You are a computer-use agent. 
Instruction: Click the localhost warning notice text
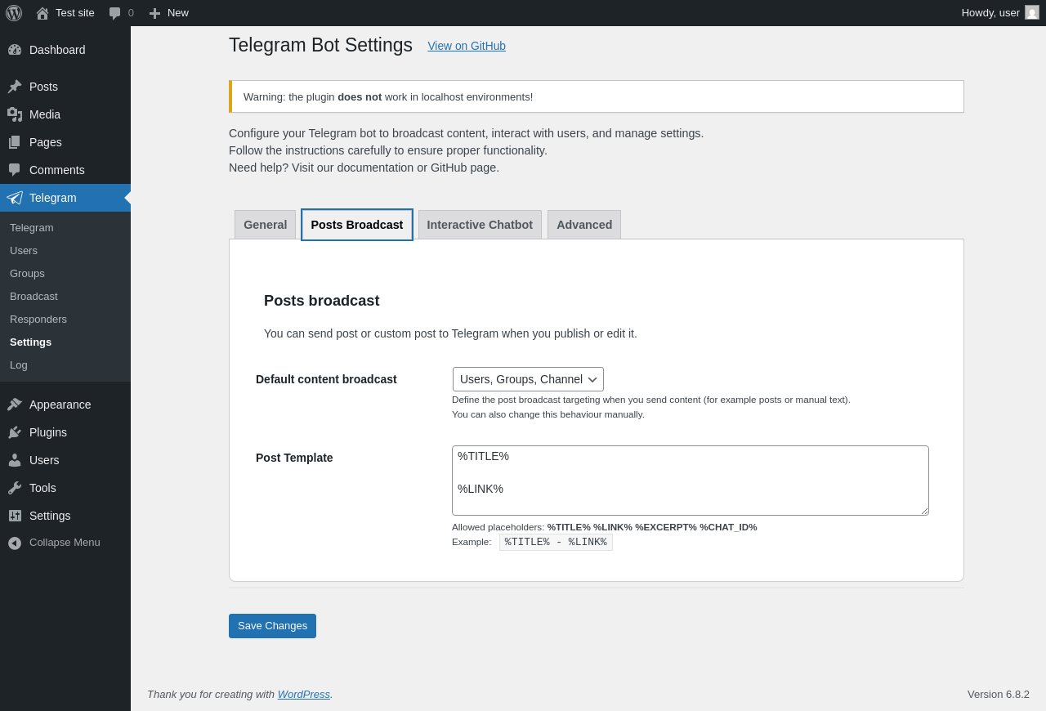pyautogui.click(x=388, y=96)
